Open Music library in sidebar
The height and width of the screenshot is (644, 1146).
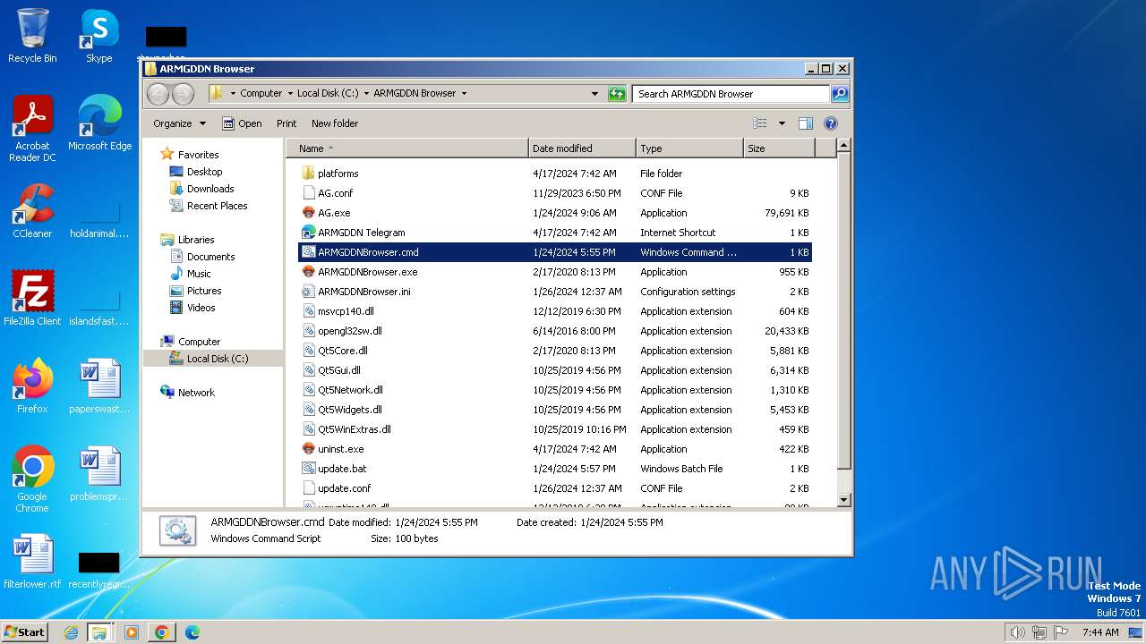(x=199, y=274)
